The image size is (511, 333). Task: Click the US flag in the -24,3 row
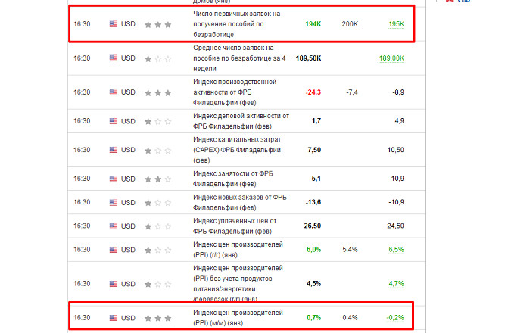114,92
